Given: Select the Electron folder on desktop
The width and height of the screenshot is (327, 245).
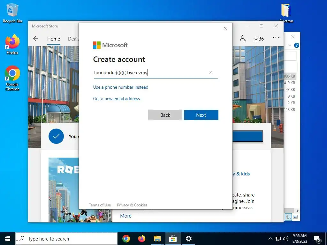Looking at the screenshot, I should click(x=286, y=13).
